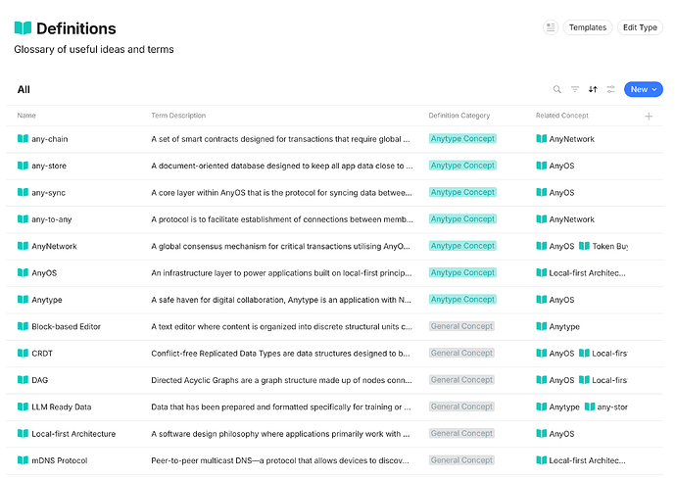Add a new column with plus icon
The width and height of the screenshot is (675, 479).
point(649,117)
